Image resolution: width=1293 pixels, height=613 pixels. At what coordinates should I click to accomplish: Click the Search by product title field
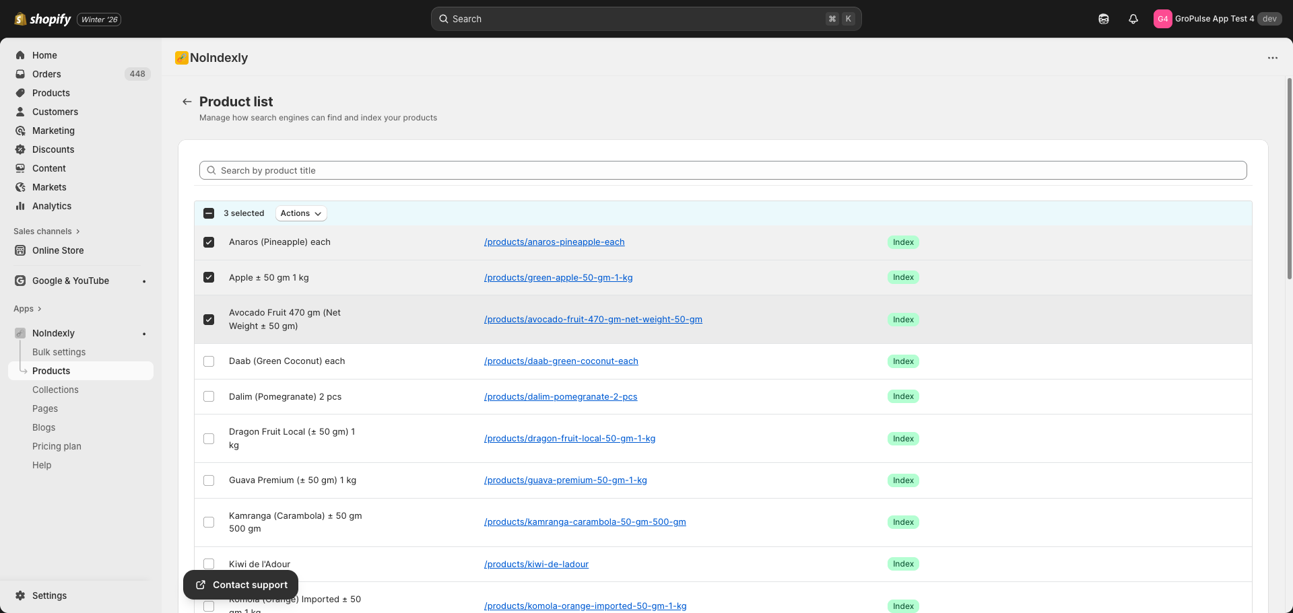[723, 170]
